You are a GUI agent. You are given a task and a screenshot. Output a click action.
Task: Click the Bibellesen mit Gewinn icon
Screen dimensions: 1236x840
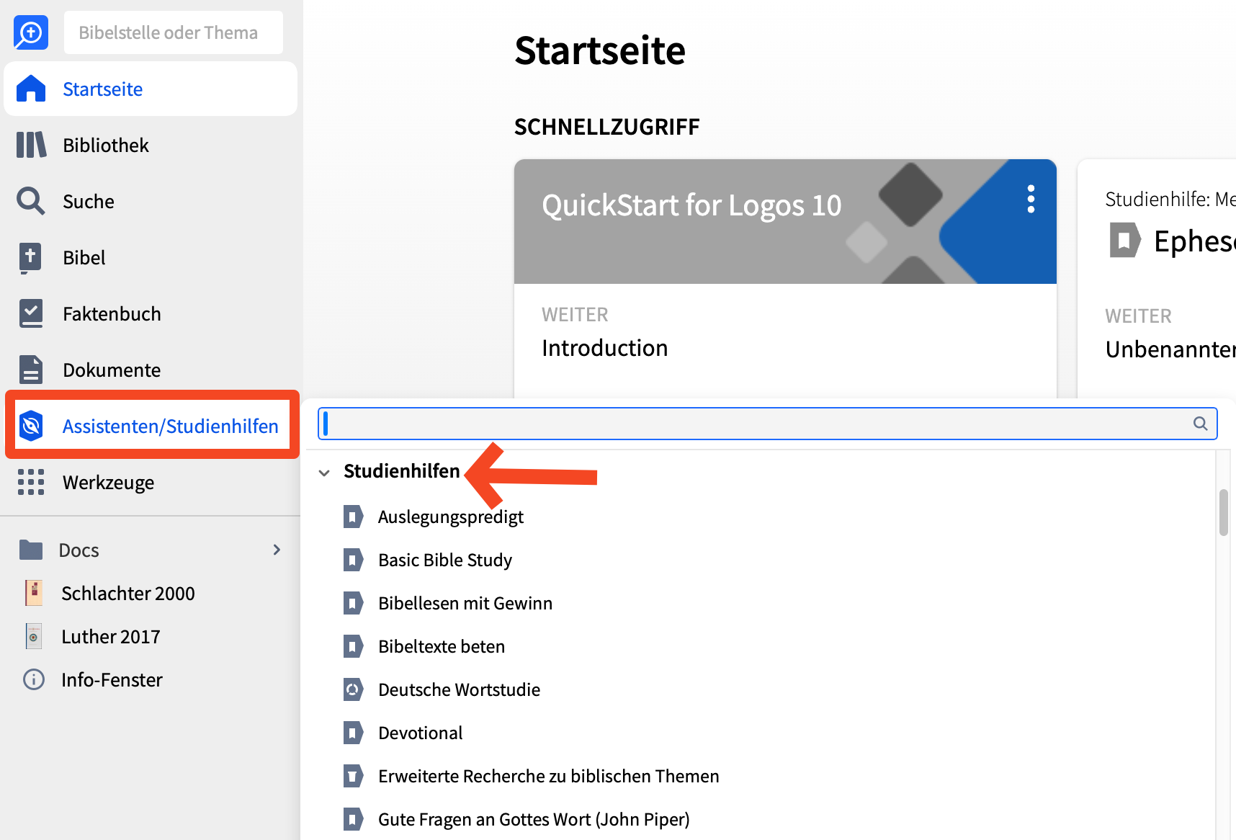tap(353, 603)
